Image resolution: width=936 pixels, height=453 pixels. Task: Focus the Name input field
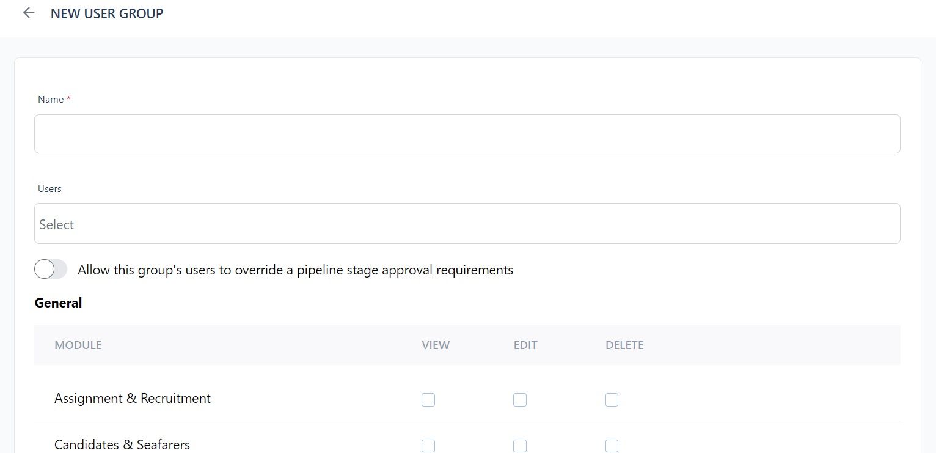(x=467, y=134)
